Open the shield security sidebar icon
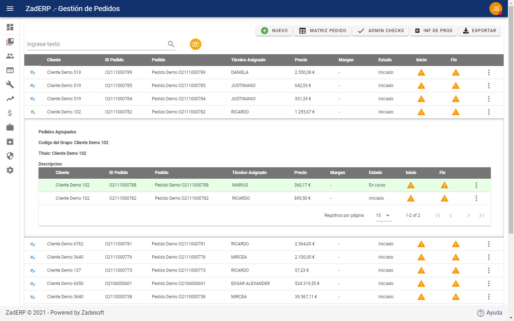Screen dimensions: 514x321 (10, 156)
